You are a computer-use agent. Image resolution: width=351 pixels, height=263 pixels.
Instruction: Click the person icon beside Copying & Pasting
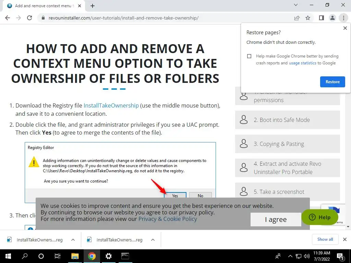tap(244, 144)
